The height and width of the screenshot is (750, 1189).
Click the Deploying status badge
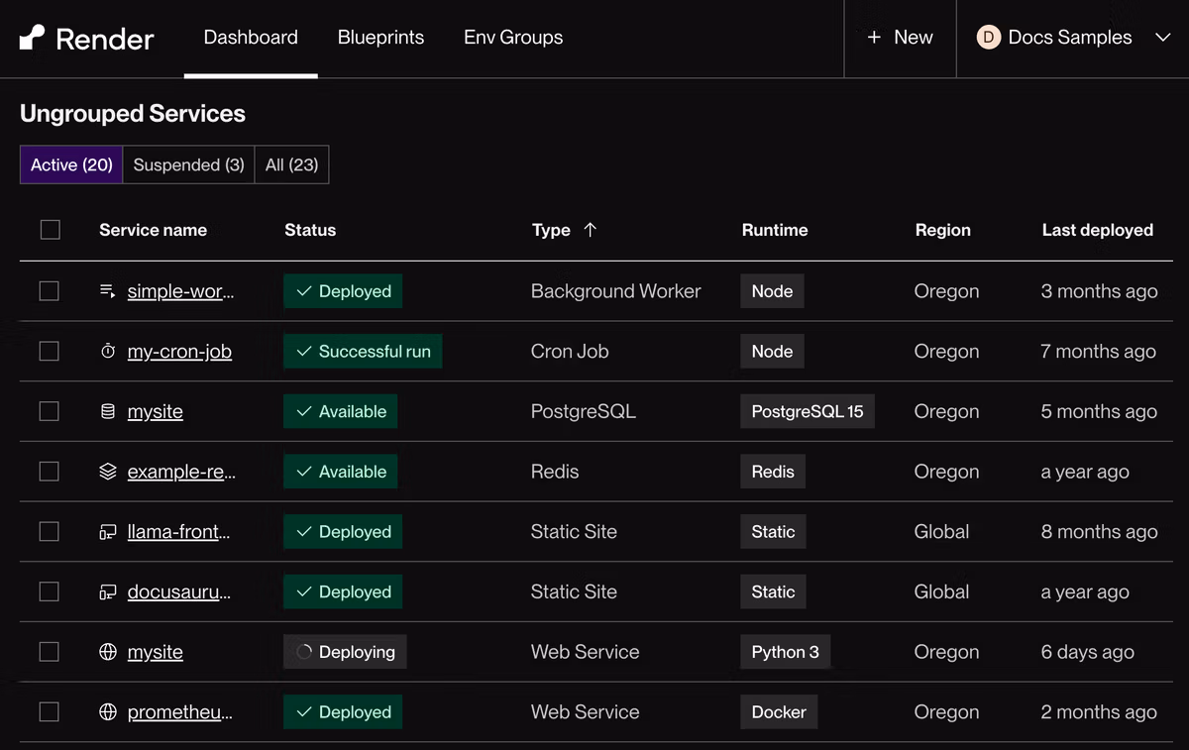pos(345,652)
